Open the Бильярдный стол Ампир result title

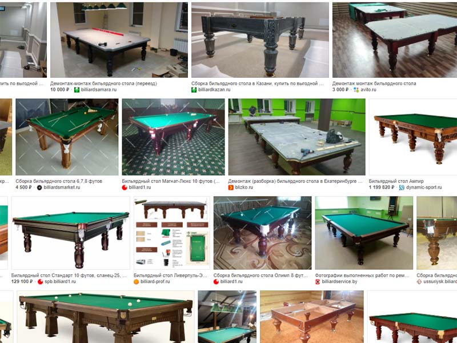click(x=396, y=181)
